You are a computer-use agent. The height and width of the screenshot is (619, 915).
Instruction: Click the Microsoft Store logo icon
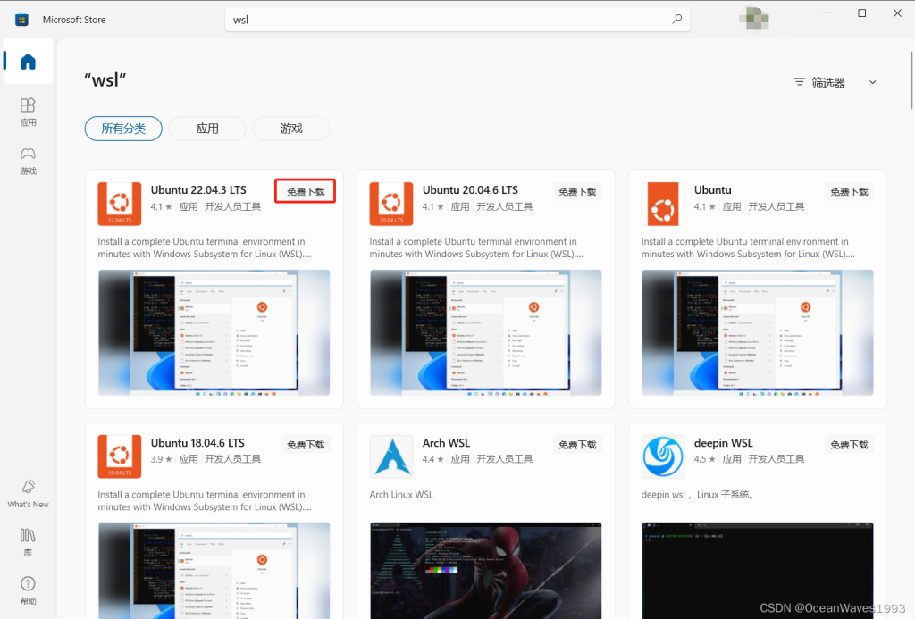tap(21, 20)
